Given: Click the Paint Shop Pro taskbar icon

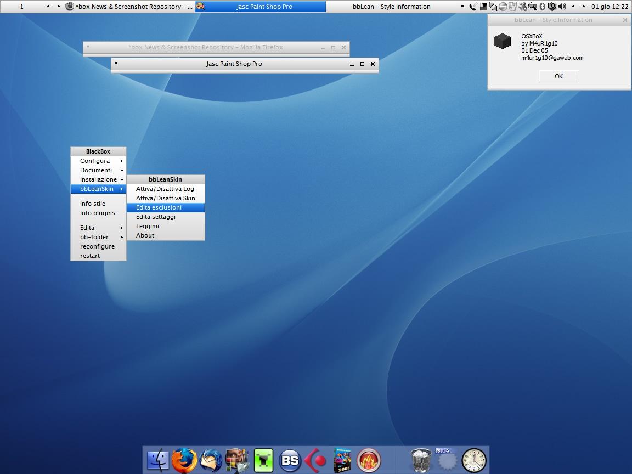Looking at the screenshot, I should point(200,7).
